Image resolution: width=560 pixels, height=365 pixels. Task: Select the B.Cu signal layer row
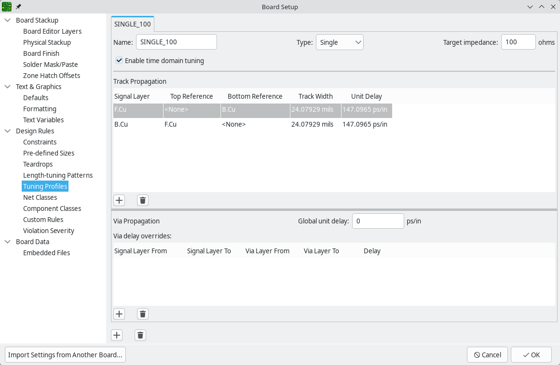coord(121,124)
